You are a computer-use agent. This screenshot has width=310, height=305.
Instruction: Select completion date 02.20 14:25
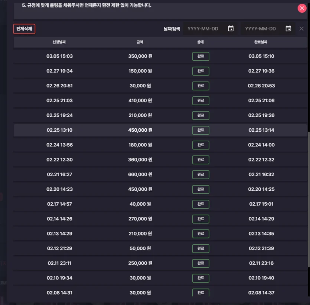(261, 189)
